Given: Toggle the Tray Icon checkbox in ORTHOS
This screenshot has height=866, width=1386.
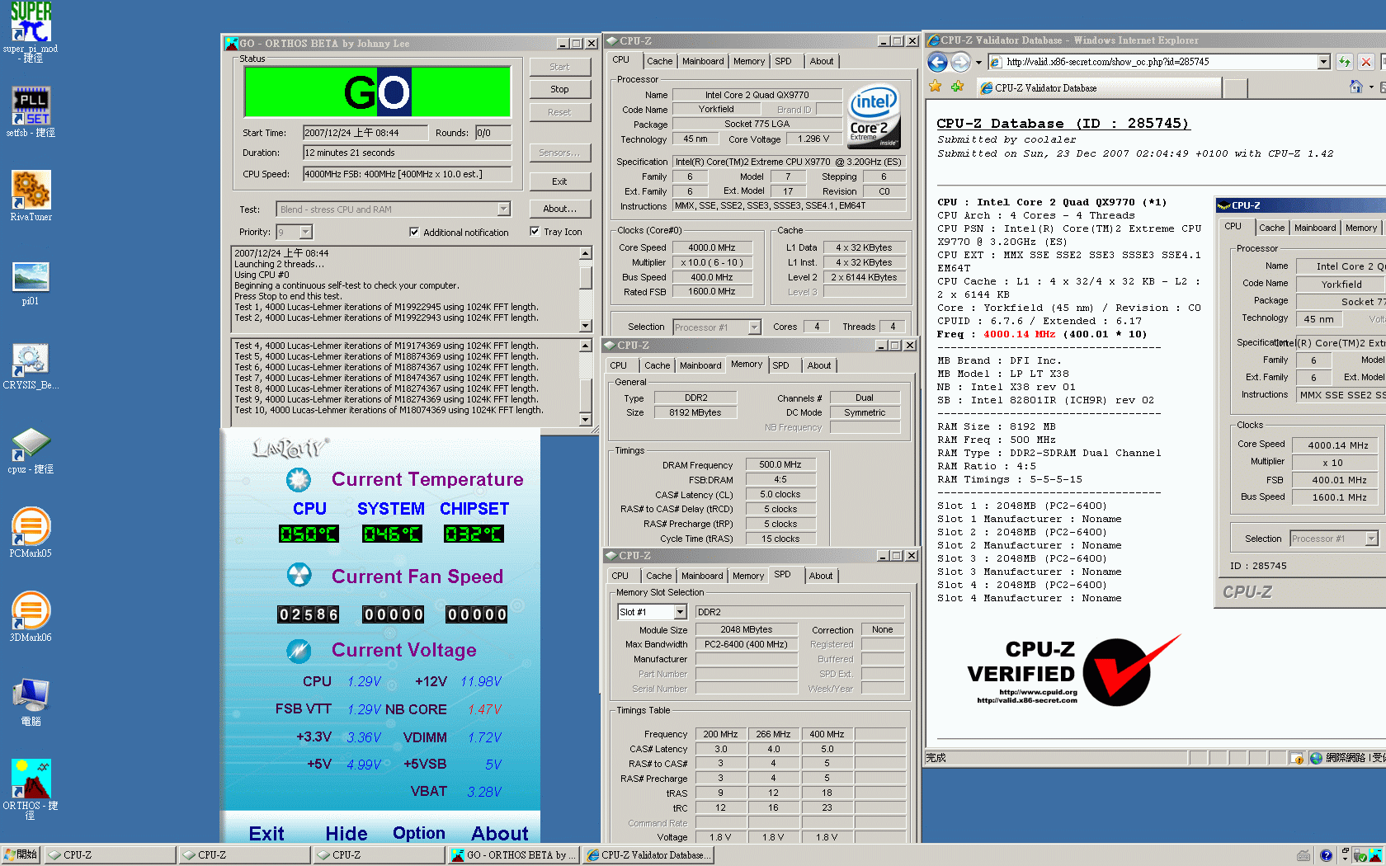Looking at the screenshot, I should [x=535, y=232].
